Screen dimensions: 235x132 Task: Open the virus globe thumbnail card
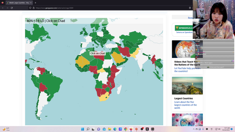(187, 120)
